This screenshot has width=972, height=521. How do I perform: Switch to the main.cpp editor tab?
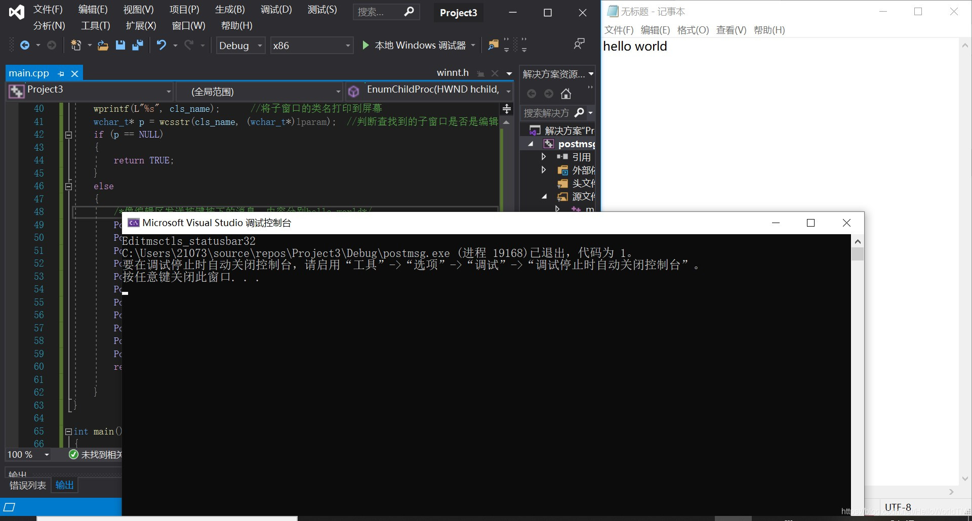(x=29, y=73)
